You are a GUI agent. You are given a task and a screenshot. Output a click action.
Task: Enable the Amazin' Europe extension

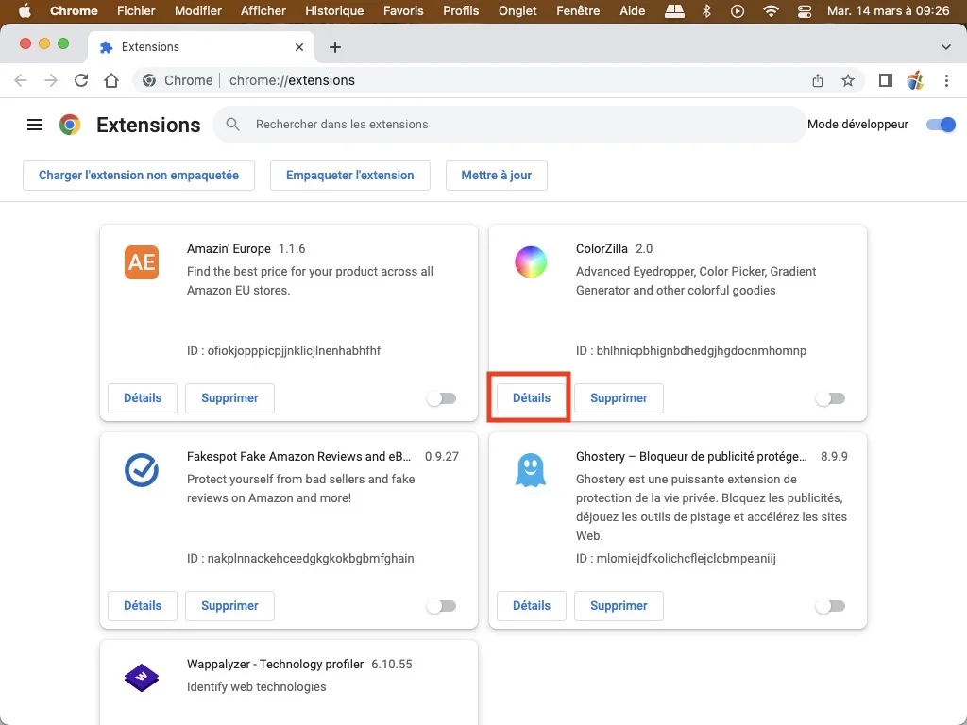click(x=442, y=398)
